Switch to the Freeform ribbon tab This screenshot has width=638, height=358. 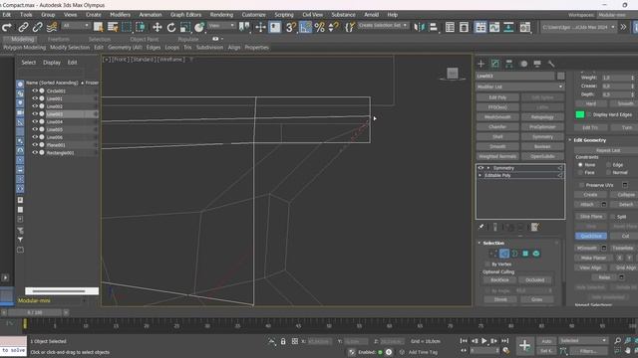point(59,40)
